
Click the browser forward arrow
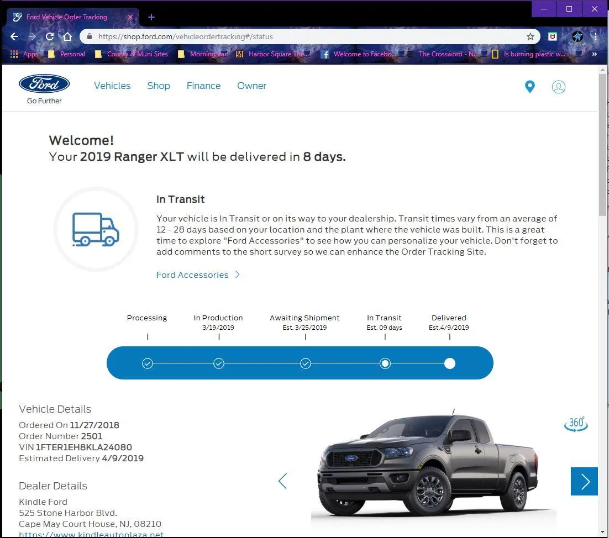coord(32,36)
